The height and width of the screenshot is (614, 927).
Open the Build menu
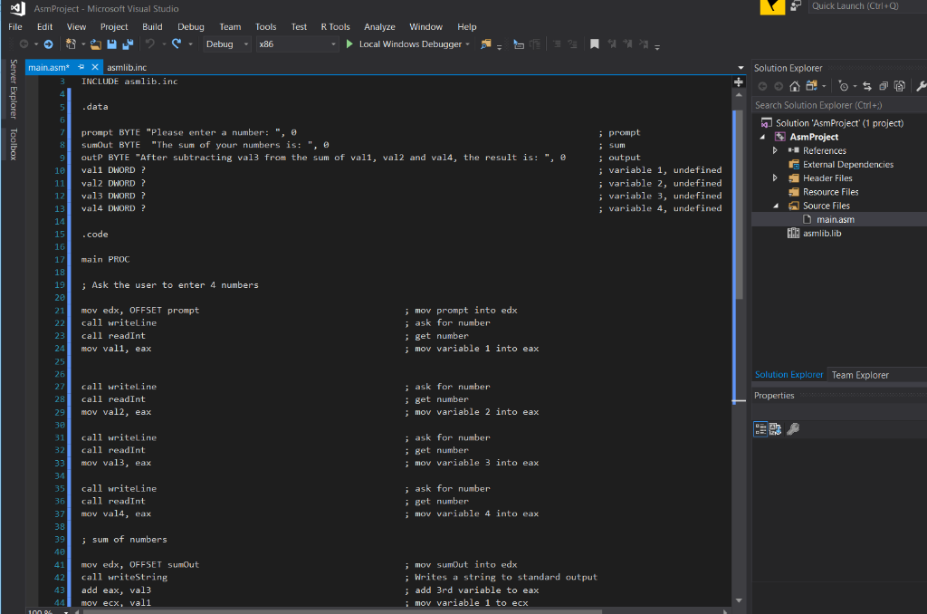pyautogui.click(x=152, y=26)
